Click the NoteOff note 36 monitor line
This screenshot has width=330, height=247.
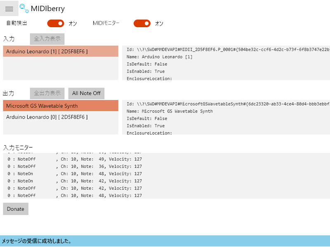[x=74, y=166]
